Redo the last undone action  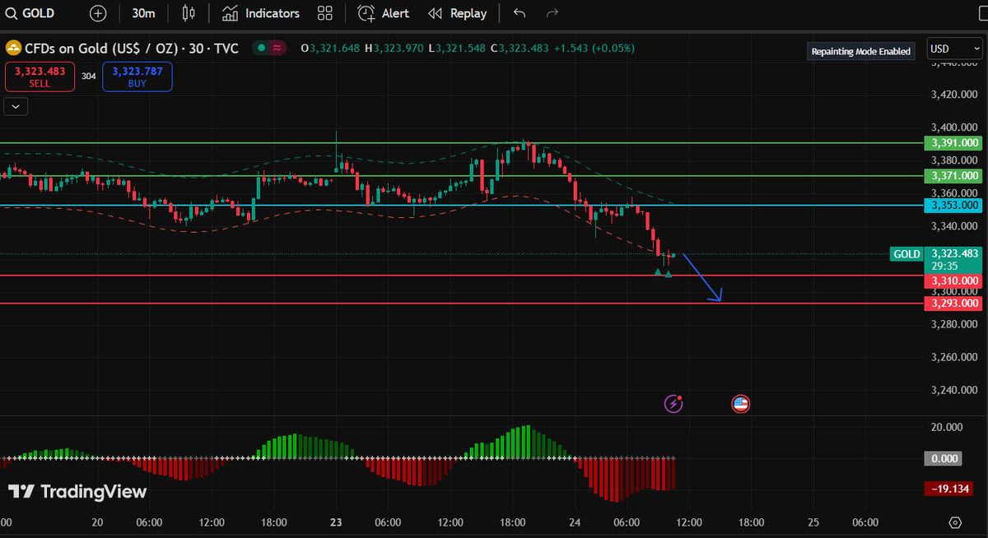pos(552,13)
